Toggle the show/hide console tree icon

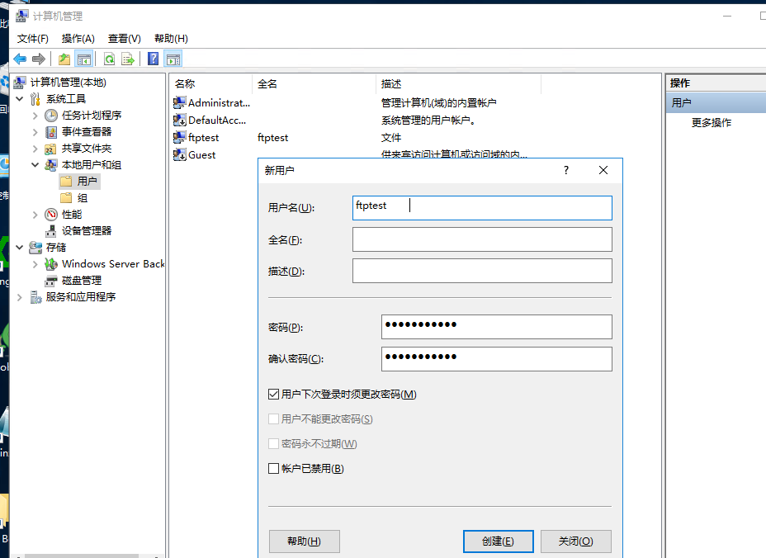click(x=84, y=59)
